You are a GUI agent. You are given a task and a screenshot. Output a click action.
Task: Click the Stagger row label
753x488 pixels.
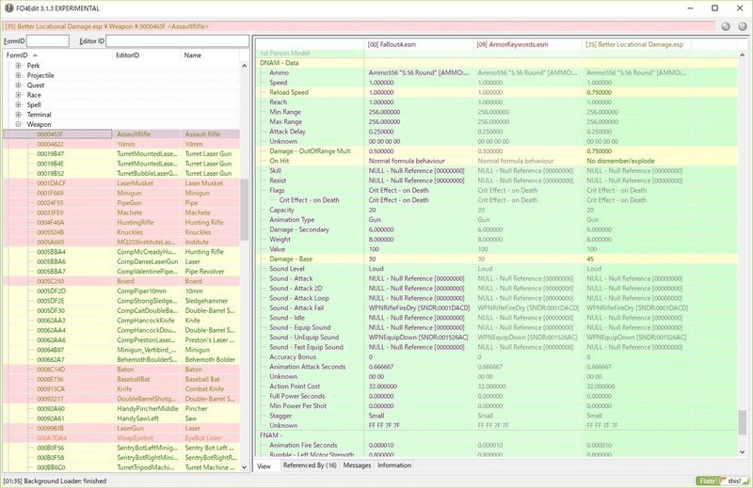point(280,416)
